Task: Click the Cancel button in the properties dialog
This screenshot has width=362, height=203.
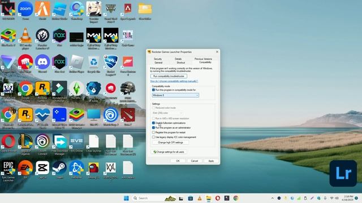Action: point(195,161)
